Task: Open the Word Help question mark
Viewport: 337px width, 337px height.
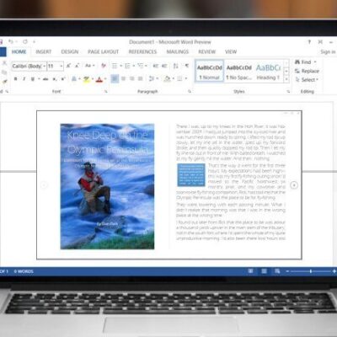Action: [309, 42]
